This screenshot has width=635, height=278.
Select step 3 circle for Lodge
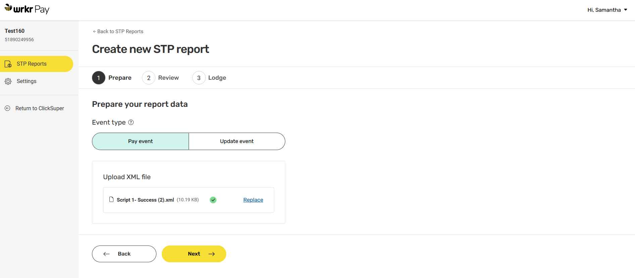tap(199, 78)
